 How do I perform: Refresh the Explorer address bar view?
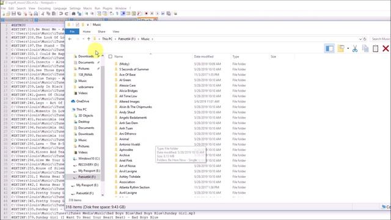pos(365,39)
